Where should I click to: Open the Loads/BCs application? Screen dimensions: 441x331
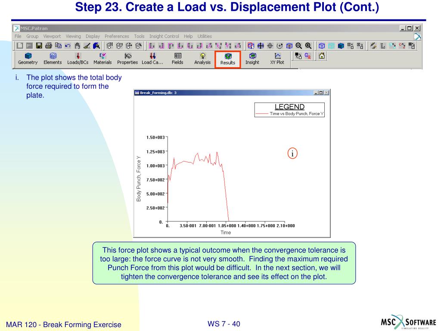(78, 59)
